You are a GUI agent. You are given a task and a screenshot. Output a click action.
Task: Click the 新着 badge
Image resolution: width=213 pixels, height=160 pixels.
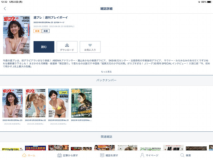[37, 31]
